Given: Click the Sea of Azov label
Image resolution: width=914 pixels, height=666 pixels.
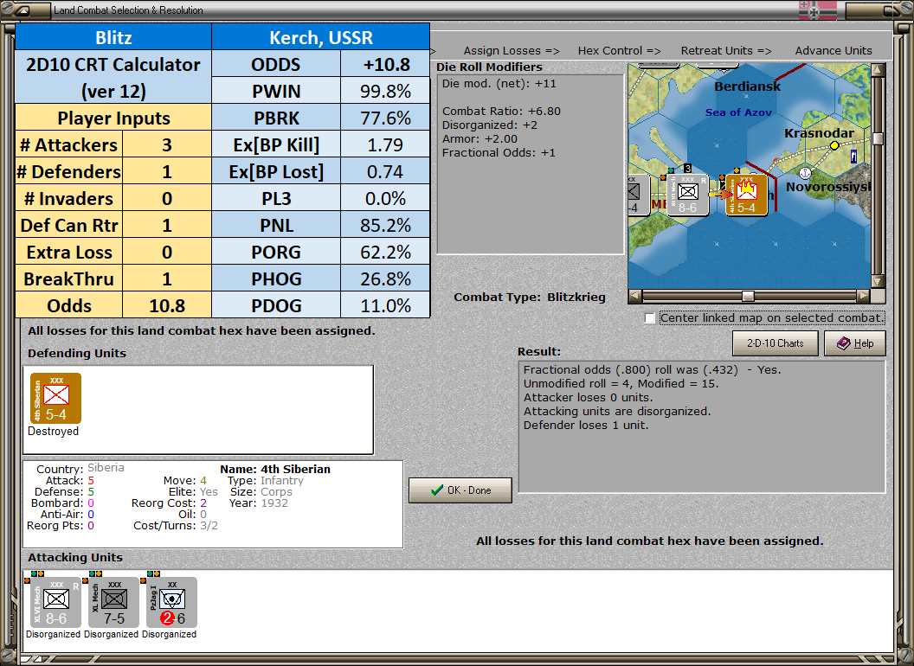Looking at the screenshot, I should click(738, 112).
